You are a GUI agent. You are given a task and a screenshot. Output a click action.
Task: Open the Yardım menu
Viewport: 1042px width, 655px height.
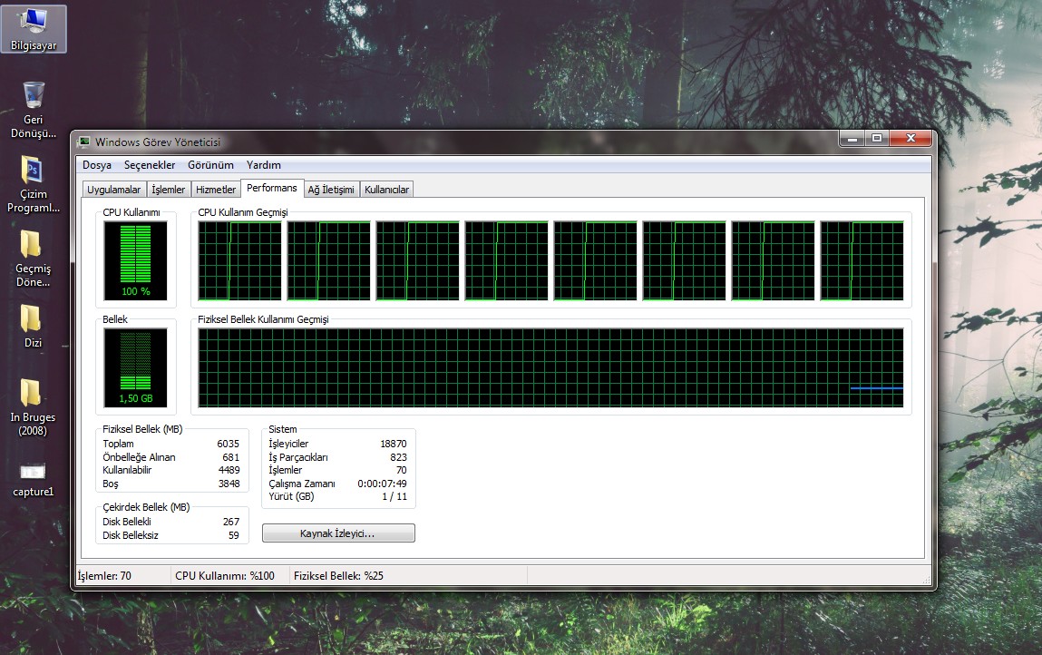click(264, 165)
